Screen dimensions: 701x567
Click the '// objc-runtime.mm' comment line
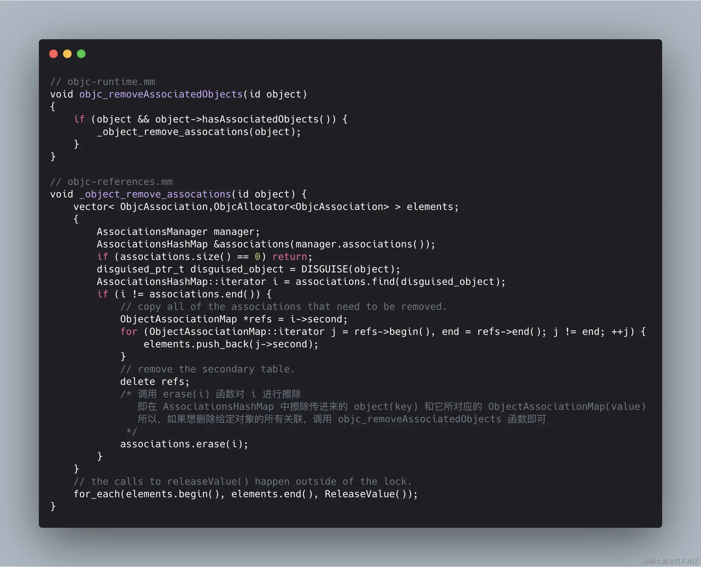click(x=103, y=82)
